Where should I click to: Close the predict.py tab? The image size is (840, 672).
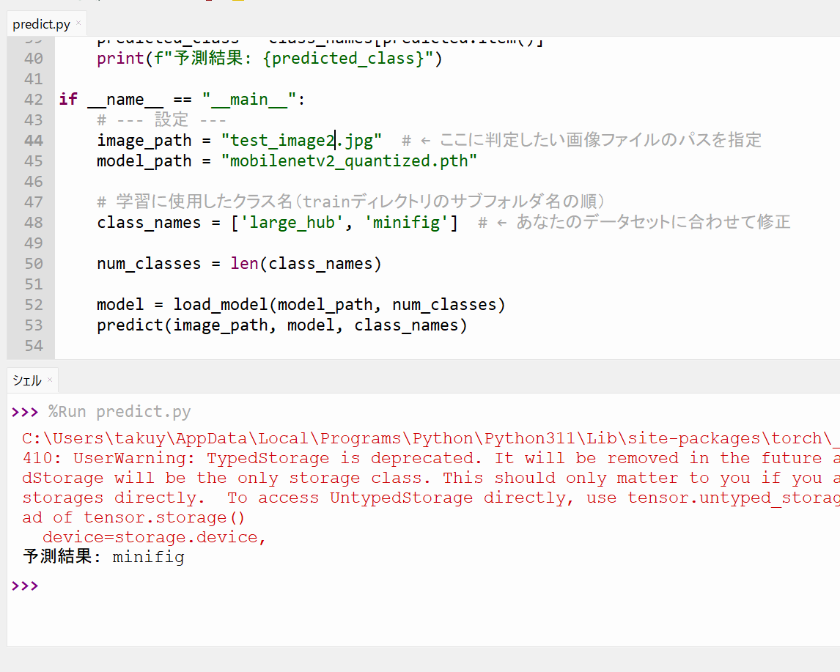coord(78,23)
